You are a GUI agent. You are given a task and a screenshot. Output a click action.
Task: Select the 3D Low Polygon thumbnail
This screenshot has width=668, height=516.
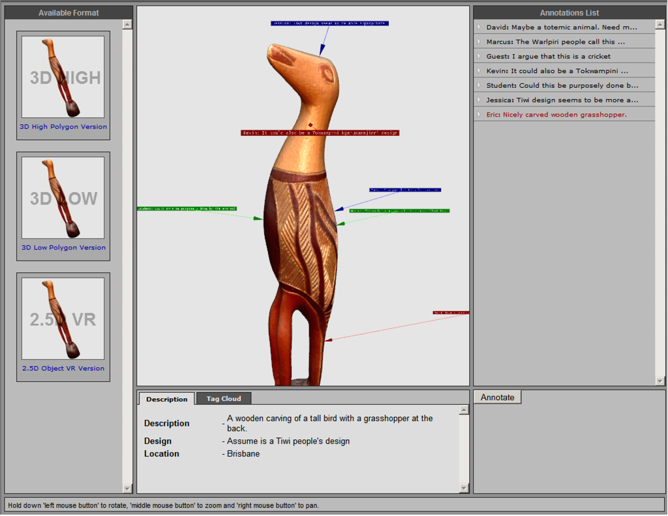tap(63, 198)
